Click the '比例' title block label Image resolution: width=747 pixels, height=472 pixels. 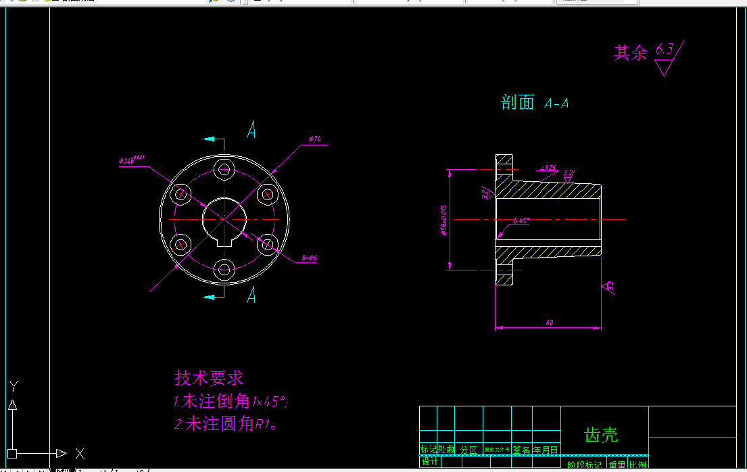[x=637, y=465]
